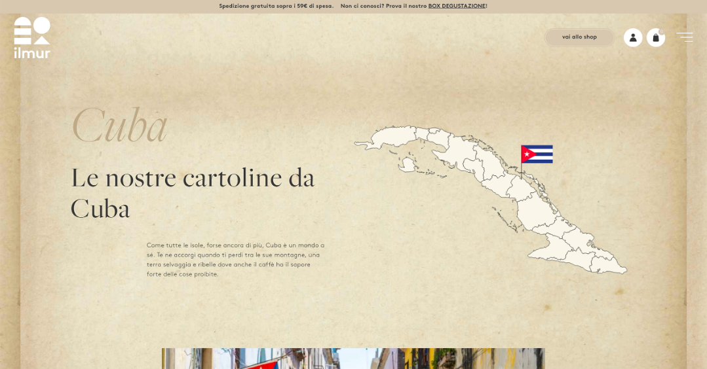Open the shopping bag cart
The image size is (707, 369).
(655, 37)
